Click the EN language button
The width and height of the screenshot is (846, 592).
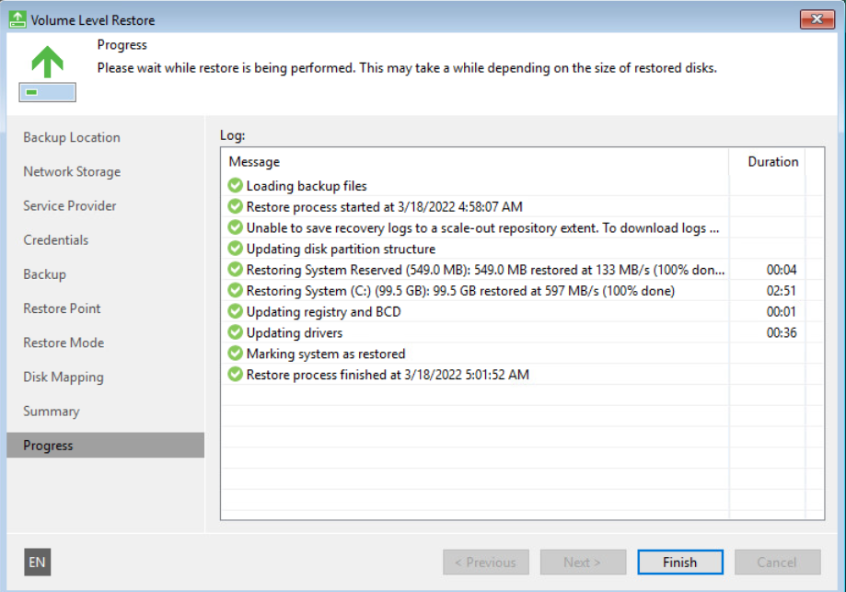37,563
